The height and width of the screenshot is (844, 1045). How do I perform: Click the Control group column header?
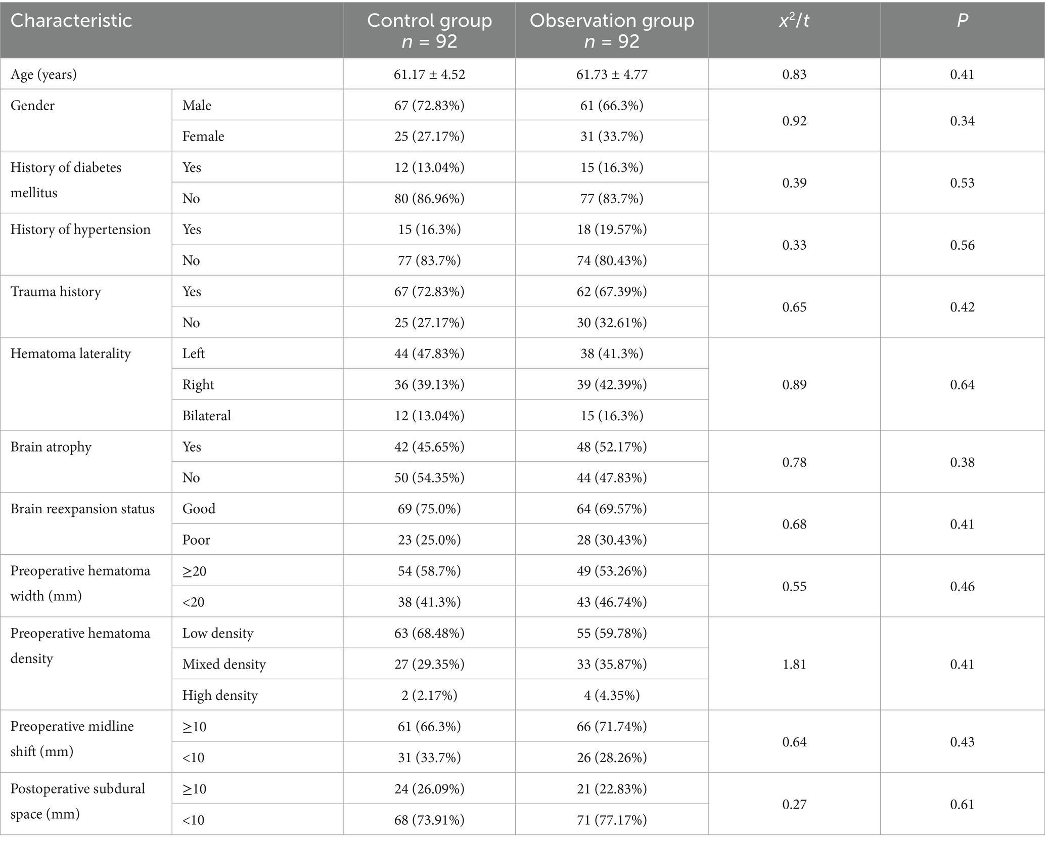point(429,30)
